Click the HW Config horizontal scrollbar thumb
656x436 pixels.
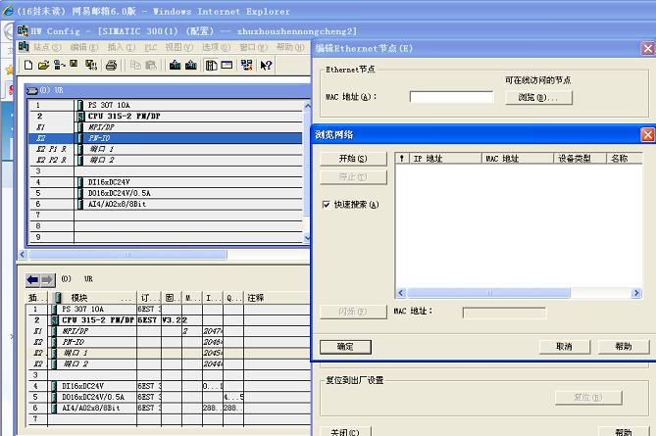click(127, 254)
